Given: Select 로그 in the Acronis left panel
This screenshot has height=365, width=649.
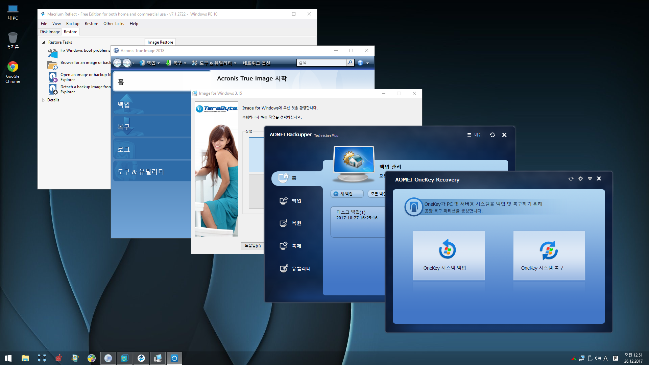Looking at the screenshot, I should (152, 149).
